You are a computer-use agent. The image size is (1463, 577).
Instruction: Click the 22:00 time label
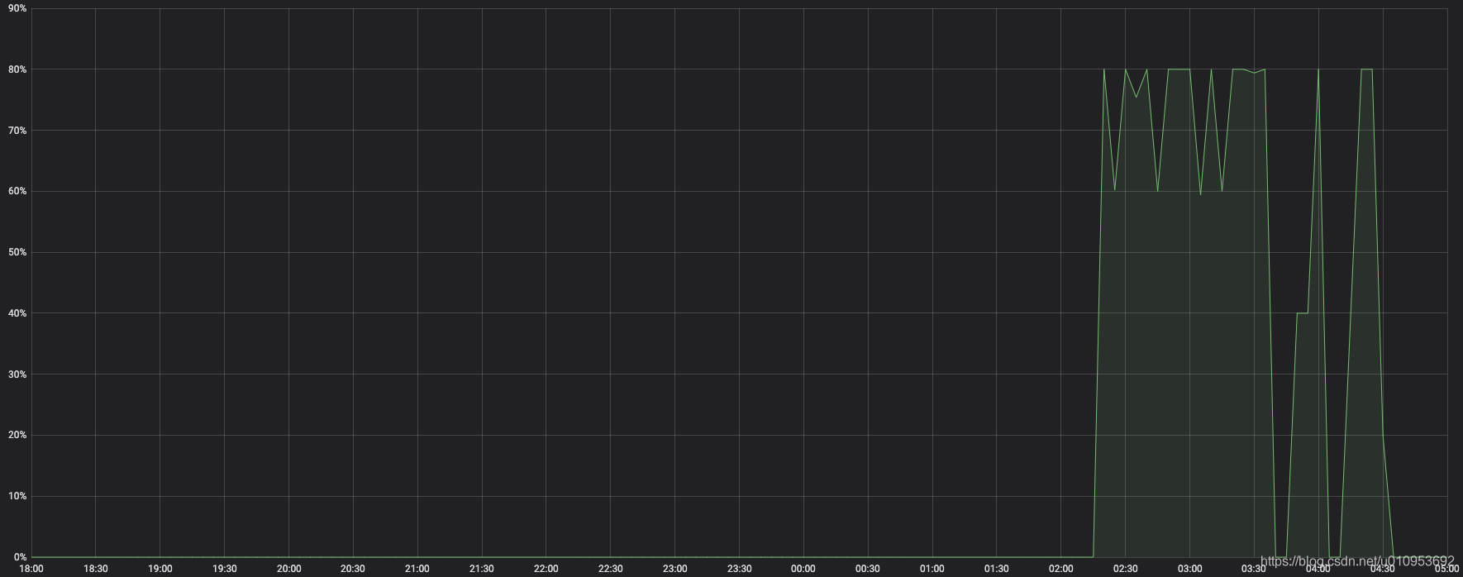546,569
